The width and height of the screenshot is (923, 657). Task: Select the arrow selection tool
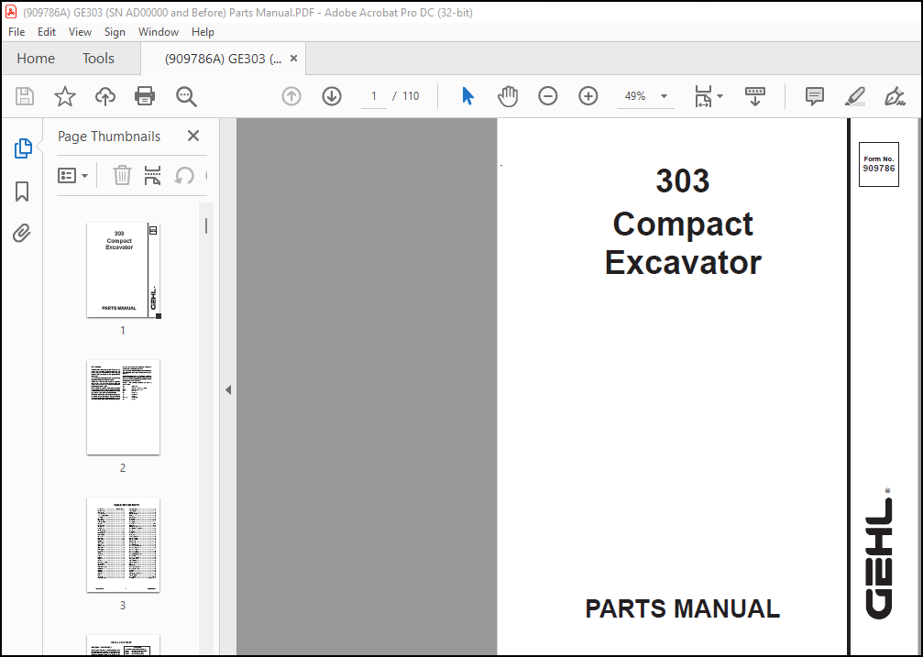point(468,96)
